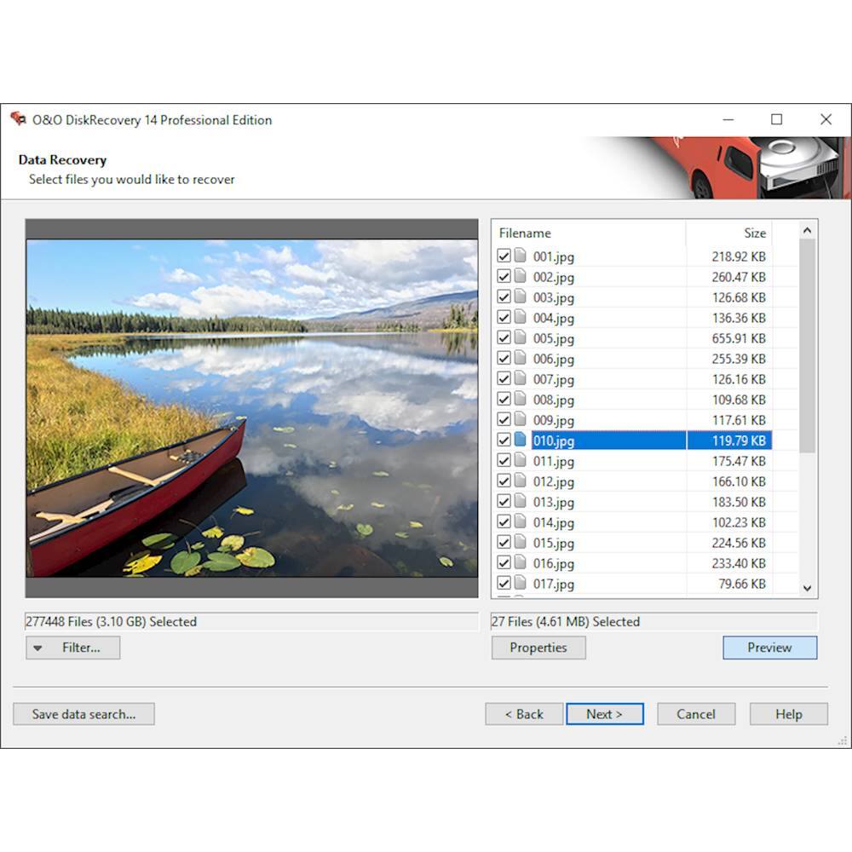Click the file icon next to 013.jpg
The image size is (852, 852).
(x=520, y=502)
